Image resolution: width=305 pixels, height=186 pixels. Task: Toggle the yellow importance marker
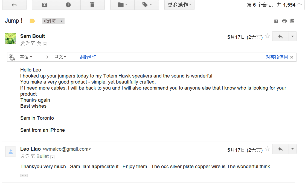32,21
